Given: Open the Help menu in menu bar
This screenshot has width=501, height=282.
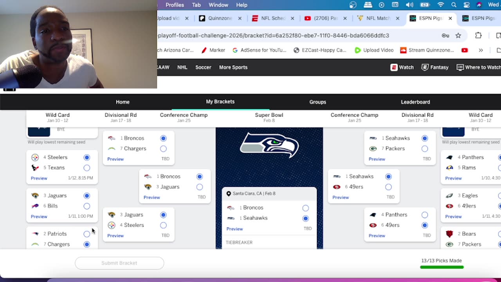Looking at the screenshot, I should click(x=241, y=5).
